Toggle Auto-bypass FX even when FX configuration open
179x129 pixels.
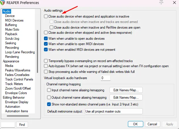pyautogui.click(x=46, y=66)
